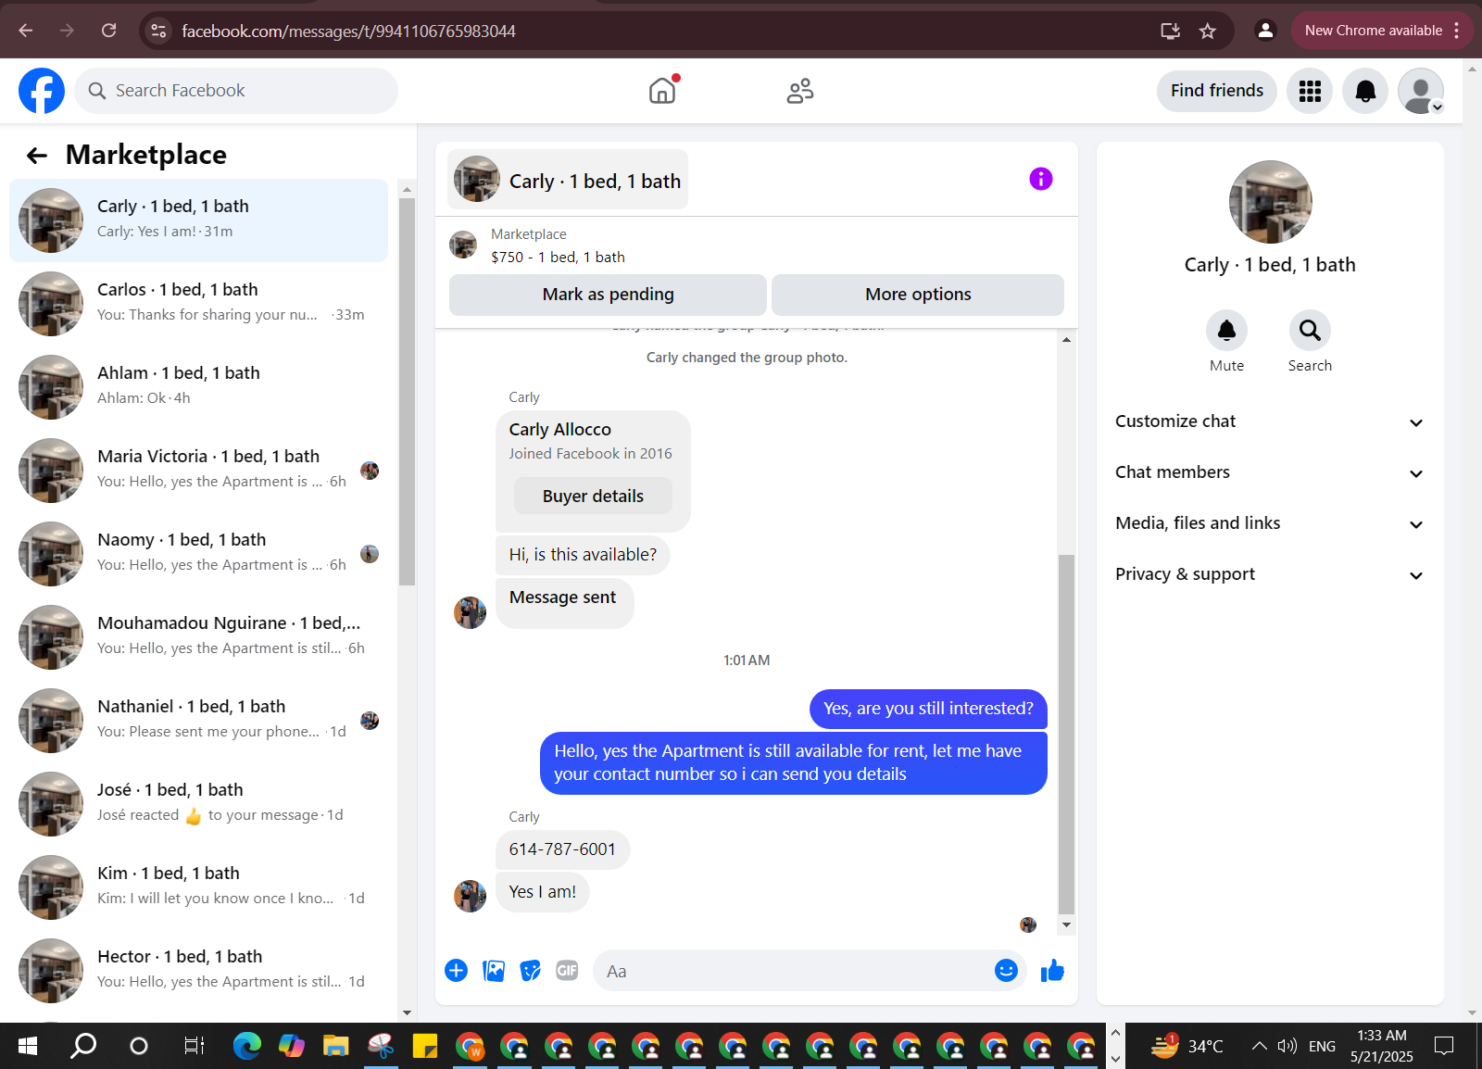
Task: Open Windows Start menu
Action: point(28,1046)
